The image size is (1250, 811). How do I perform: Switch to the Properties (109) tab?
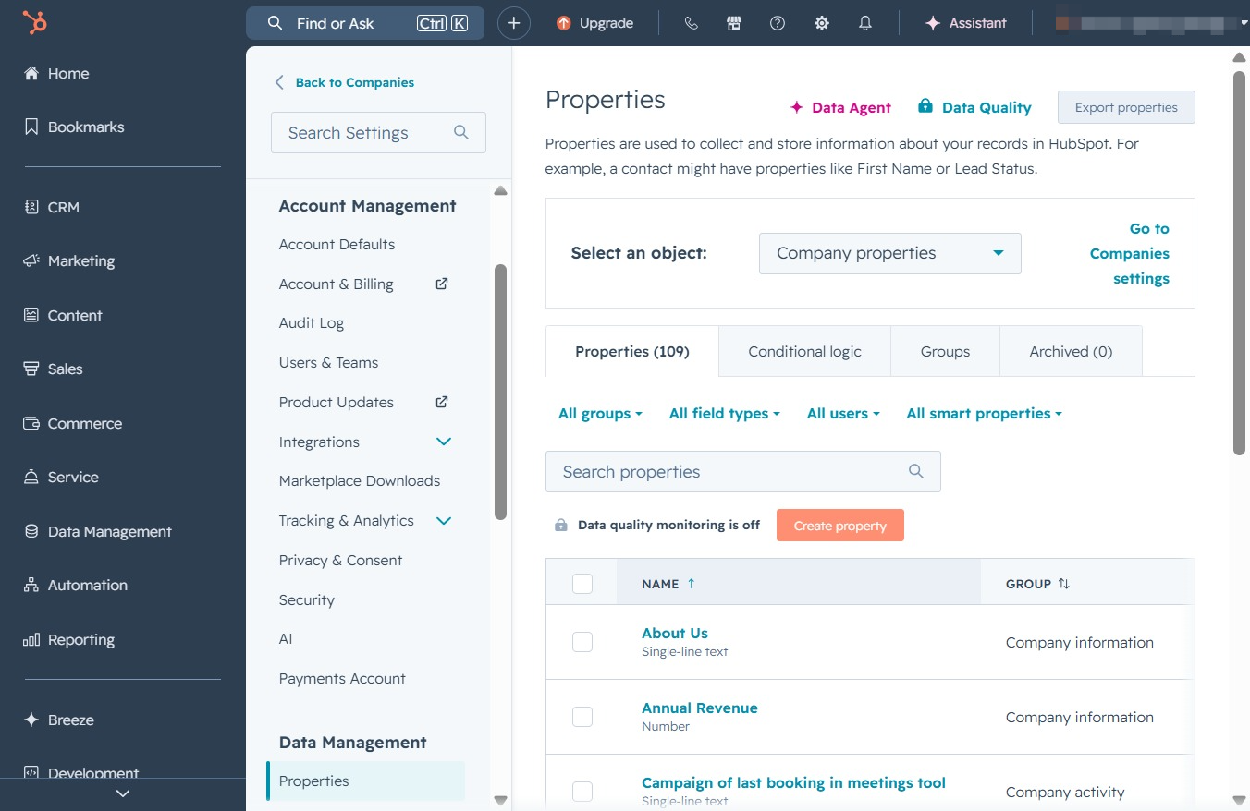point(632,351)
